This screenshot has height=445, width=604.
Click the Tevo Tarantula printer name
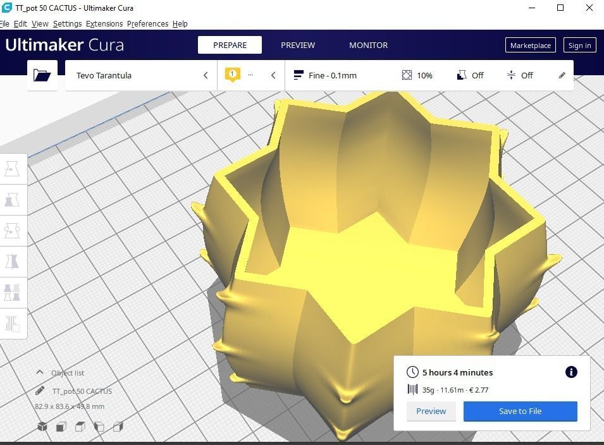(104, 75)
